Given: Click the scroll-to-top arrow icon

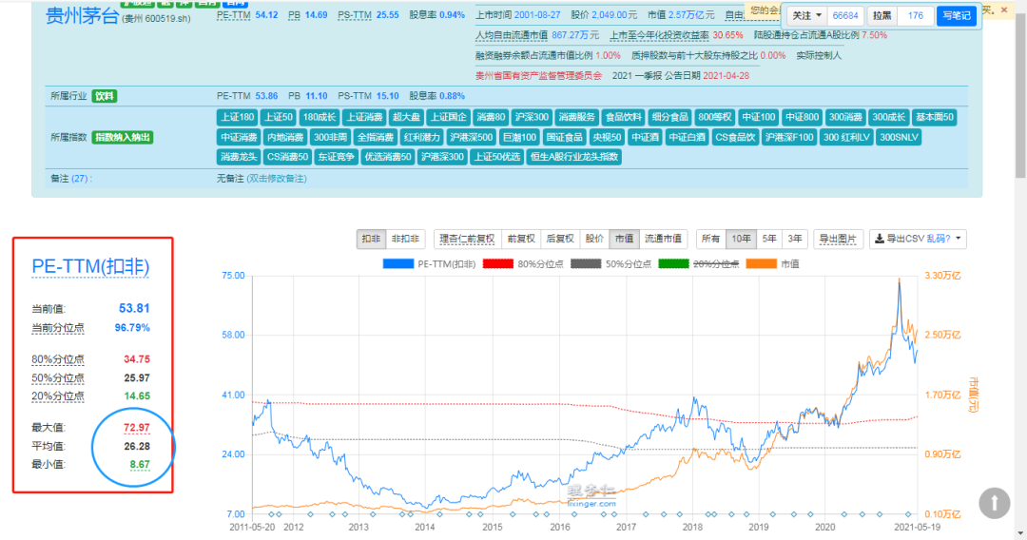Looking at the screenshot, I should pos(995,503).
